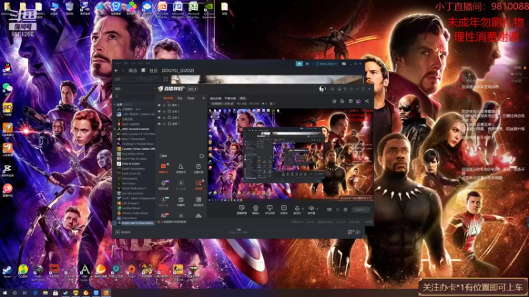Toggle visibility of the 全屏1 source
The image size is (529, 297).
pyautogui.click(x=159, y=123)
